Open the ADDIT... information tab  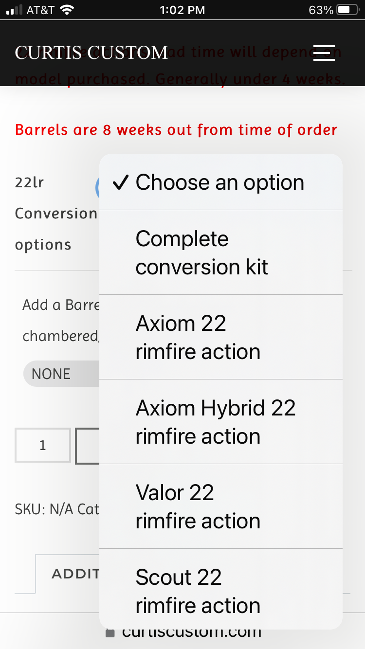click(67, 574)
